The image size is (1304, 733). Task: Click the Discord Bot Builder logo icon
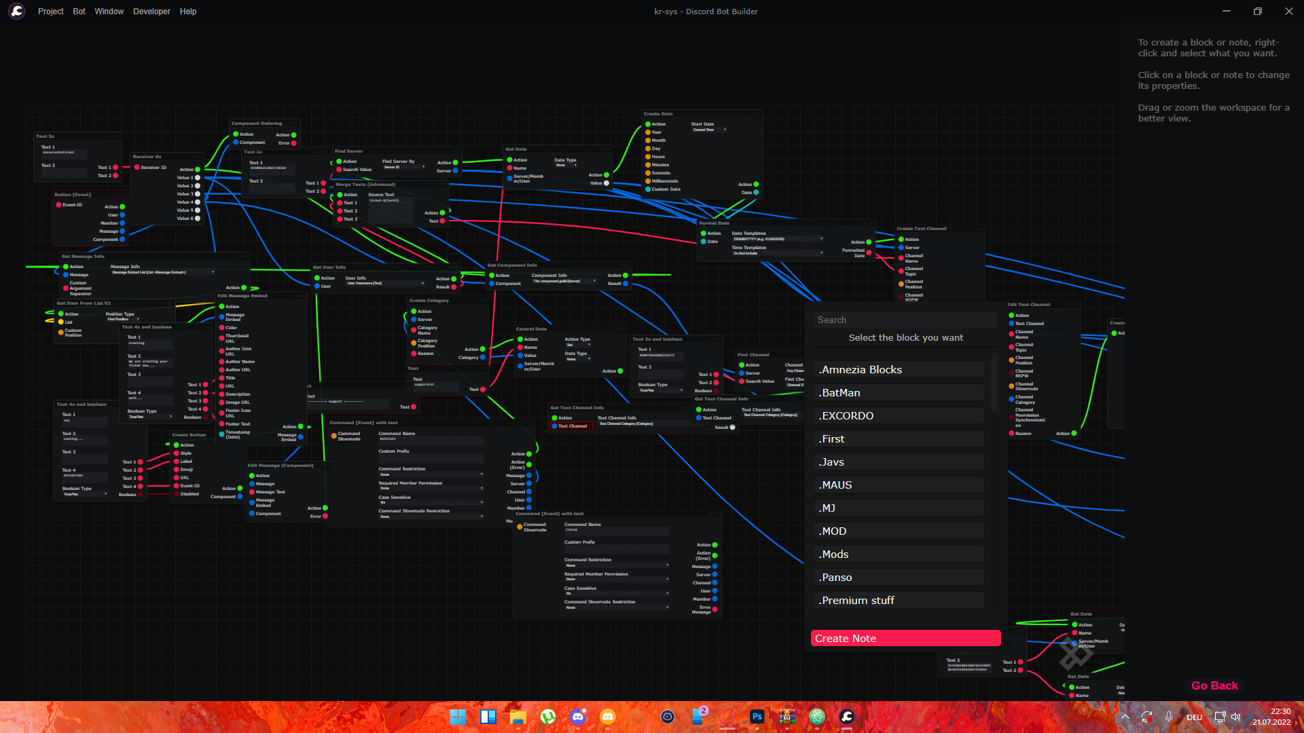click(x=17, y=12)
